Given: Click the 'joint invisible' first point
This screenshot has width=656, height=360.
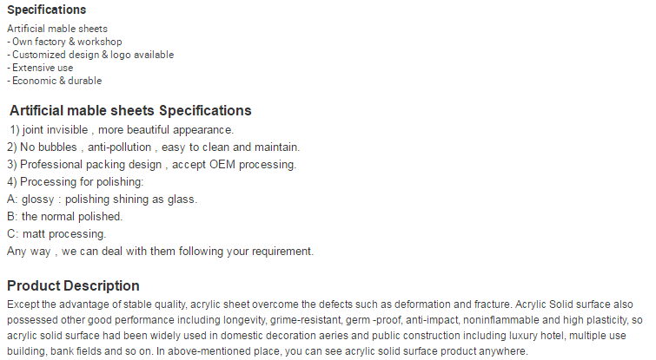Looking at the screenshot, I should [x=122, y=130].
